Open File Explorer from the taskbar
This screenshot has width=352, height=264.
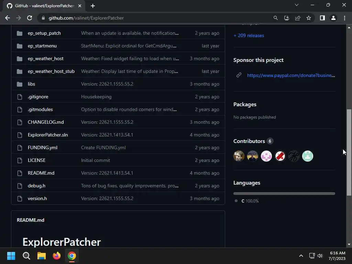(42, 256)
